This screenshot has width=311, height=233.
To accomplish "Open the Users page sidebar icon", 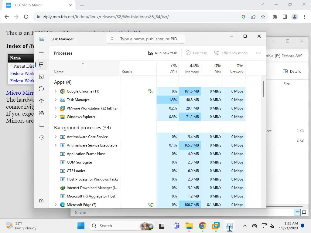I will 41,113.
